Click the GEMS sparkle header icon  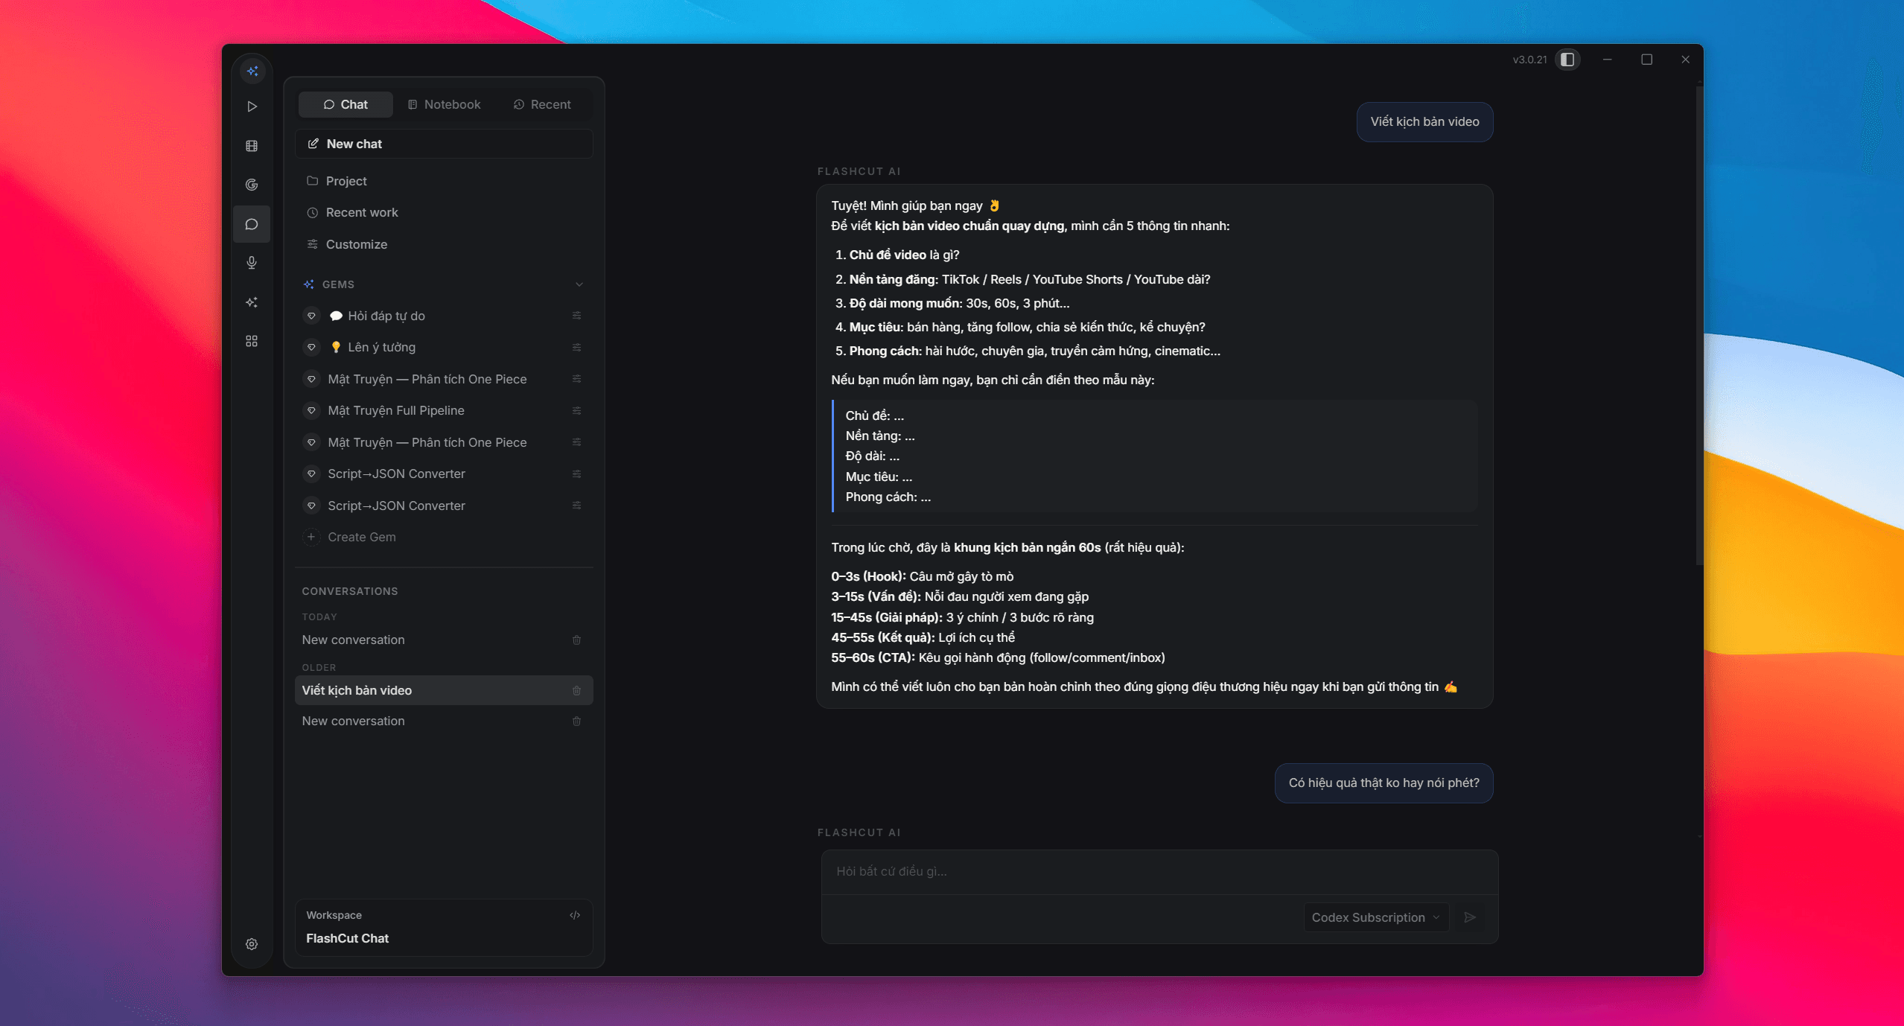[x=309, y=284]
